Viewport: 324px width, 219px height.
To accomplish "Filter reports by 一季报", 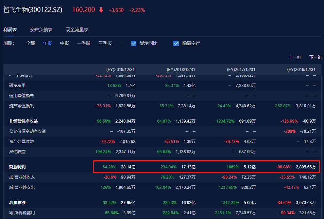I will pos(83,43).
